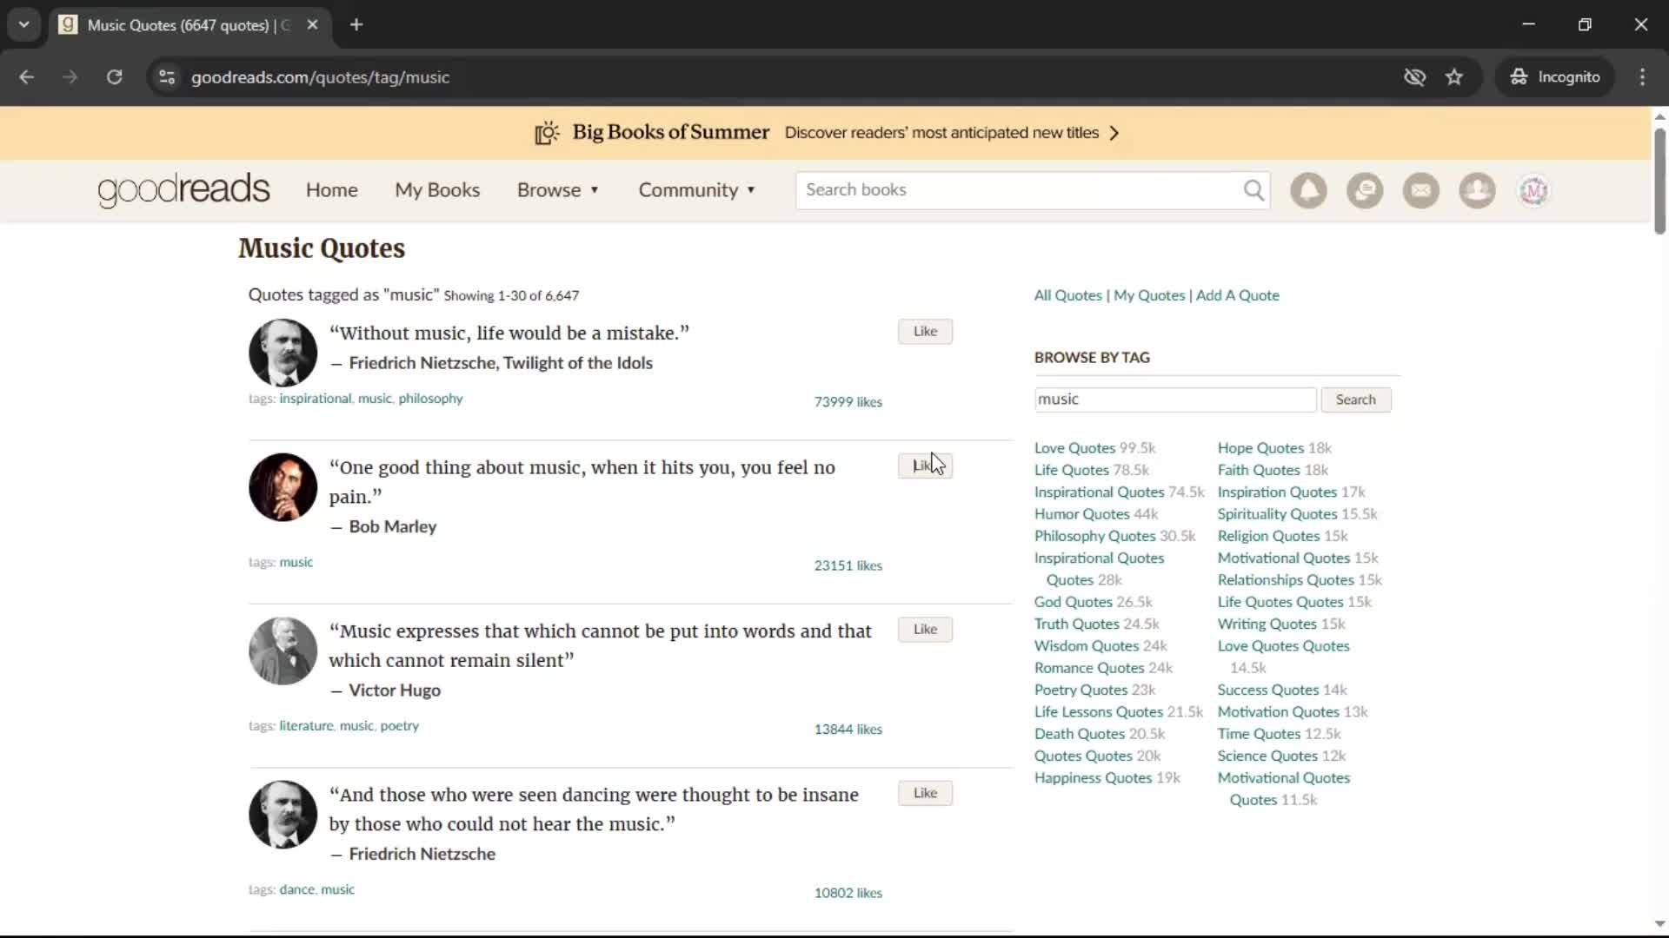The height and width of the screenshot is (938, 1669).
Task: Open the 23151 likes link
Action: point(848,565)
